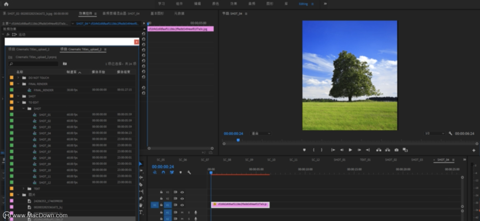Show more workspaces overflow arrows
This screenshot has height=221, width=480.
pyautogui.click(x=325, y=4)
